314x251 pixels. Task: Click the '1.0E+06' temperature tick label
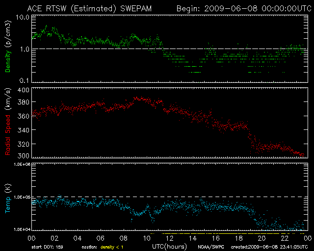[22, 164]
